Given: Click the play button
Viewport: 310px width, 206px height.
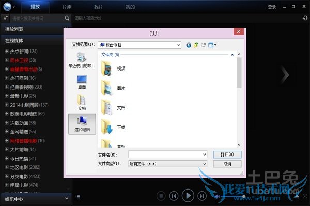Looking at the screenshot, I should tap(188, 196).
